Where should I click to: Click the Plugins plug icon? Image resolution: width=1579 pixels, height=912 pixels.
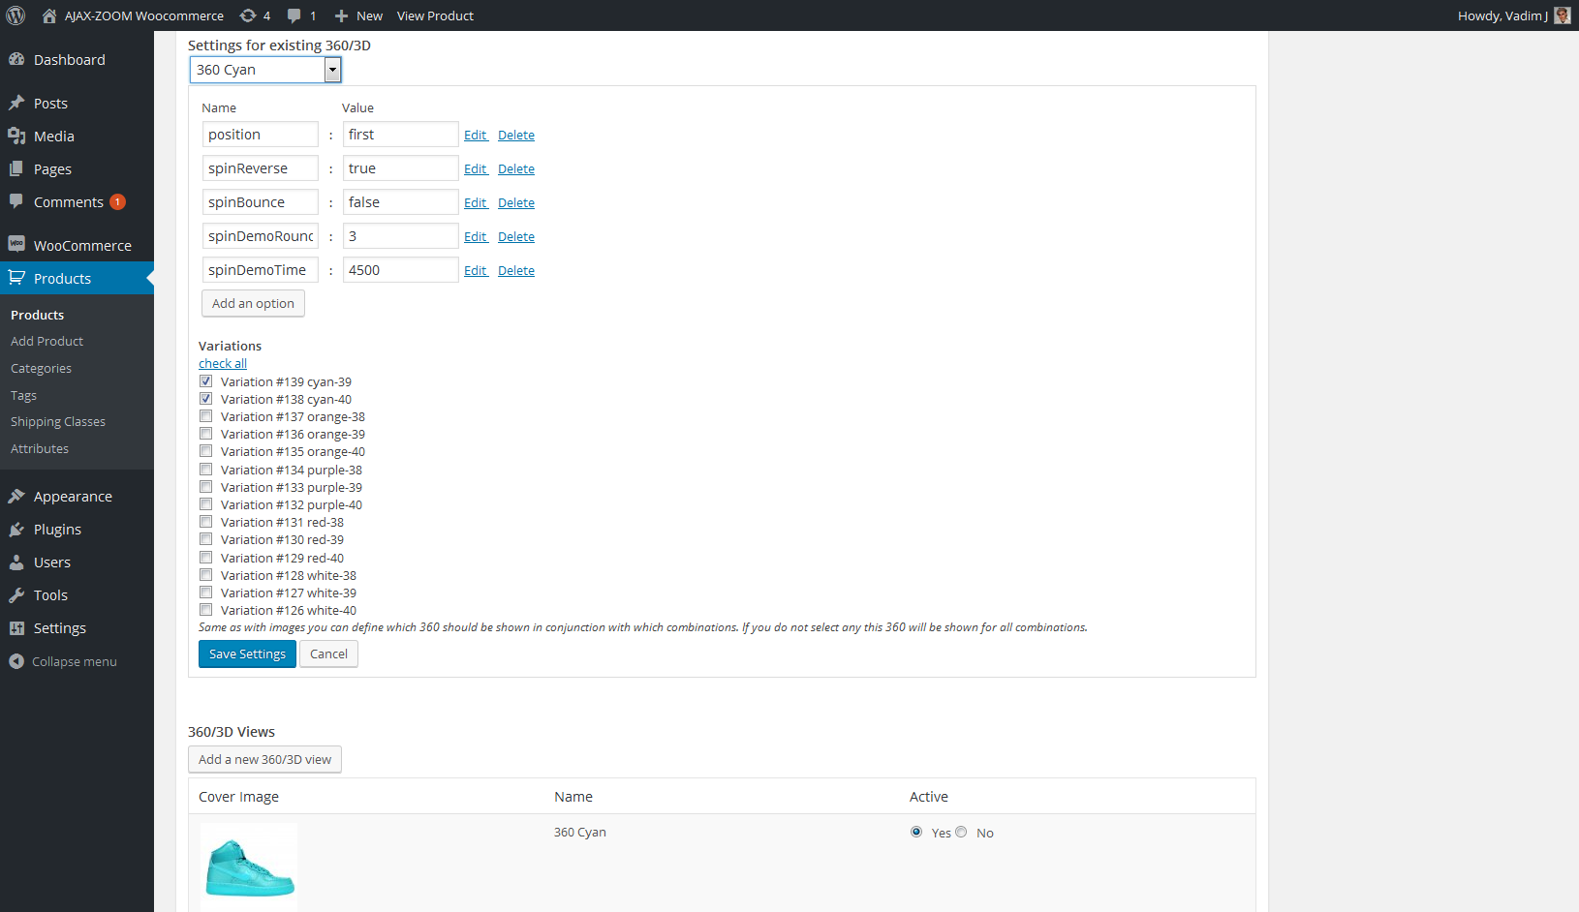[16, 529]
